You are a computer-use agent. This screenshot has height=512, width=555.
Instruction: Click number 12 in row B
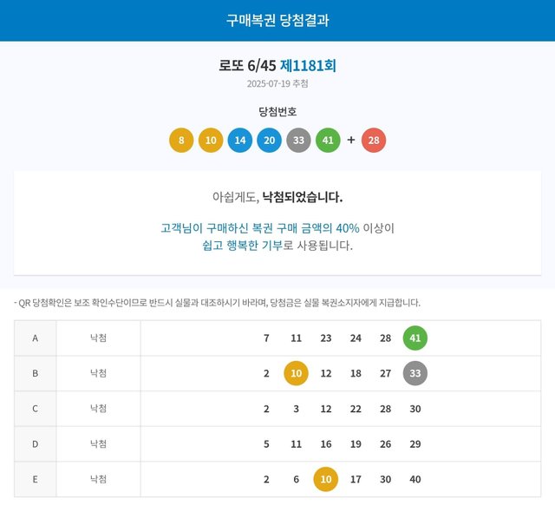(326, 373)
